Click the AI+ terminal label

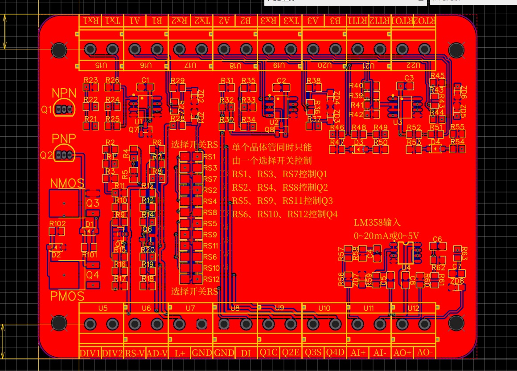coord(358,353)
